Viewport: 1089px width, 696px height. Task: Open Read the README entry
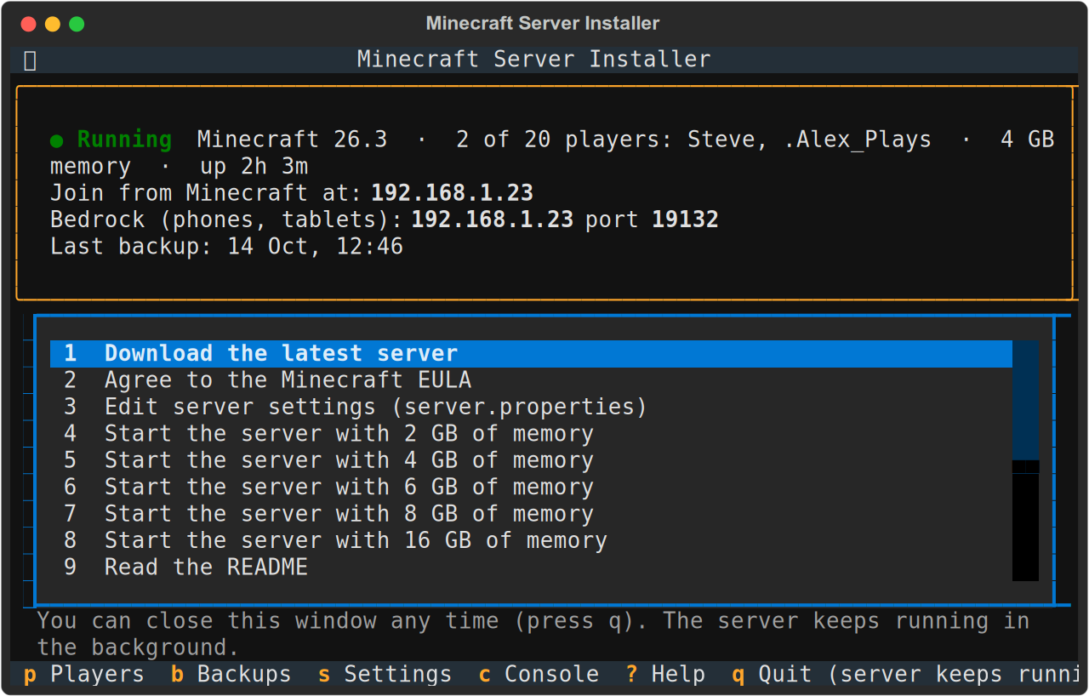(531, 568)
